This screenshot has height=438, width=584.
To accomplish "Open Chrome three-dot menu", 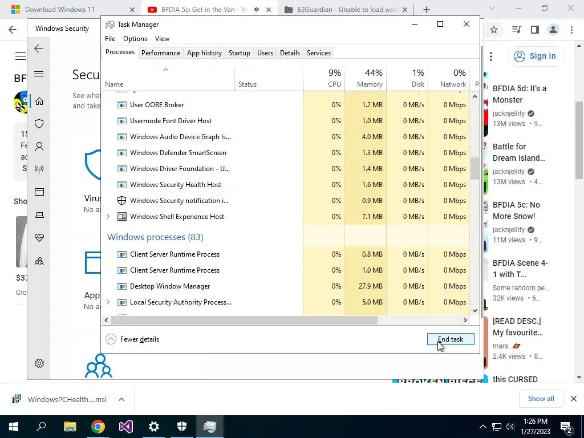I will tap(571, 30).
